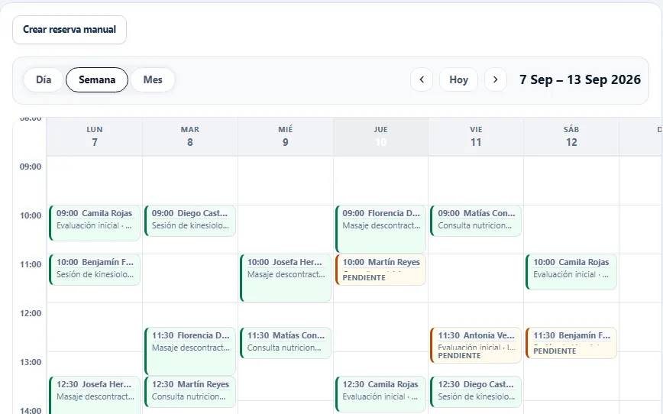Switch to the Día view
Screen dimensions: 663x414
pyautogui.click(x=44, y=80)
